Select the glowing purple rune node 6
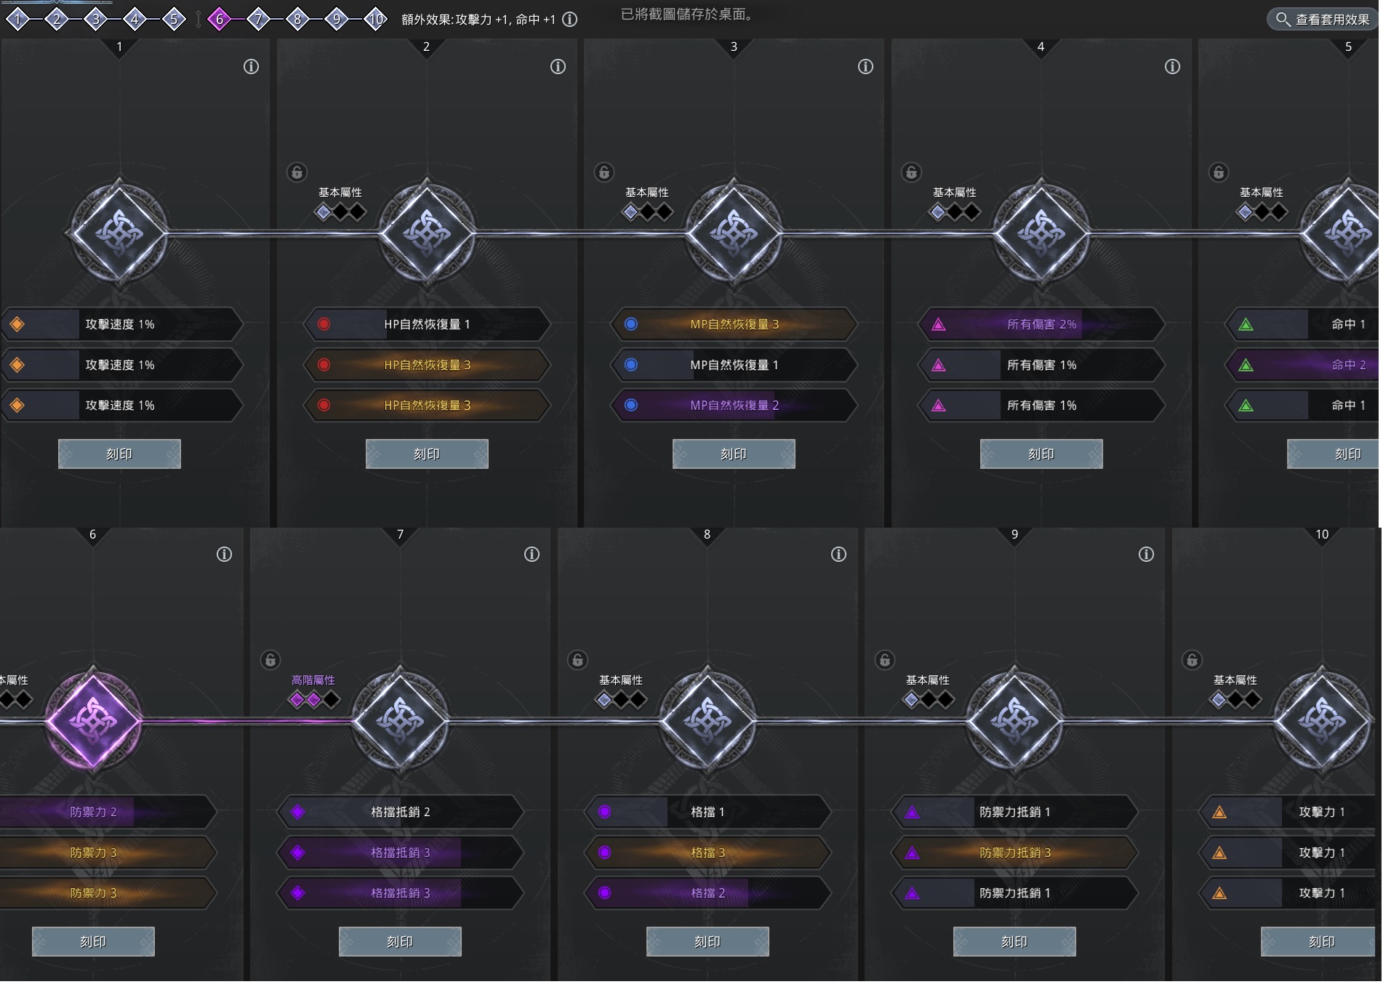This screenshot has height=987, width=1383. click(93, 720)
